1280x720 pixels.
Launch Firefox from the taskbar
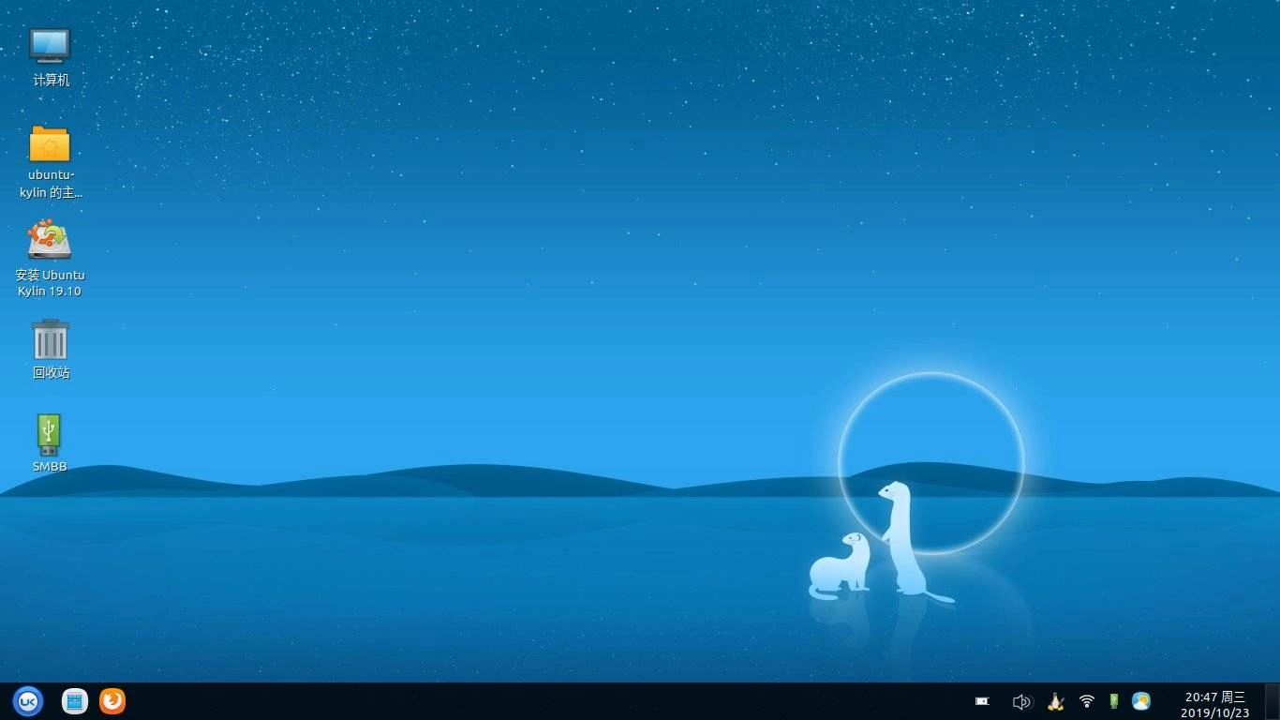pyautogui.click(x=112, y=700)
